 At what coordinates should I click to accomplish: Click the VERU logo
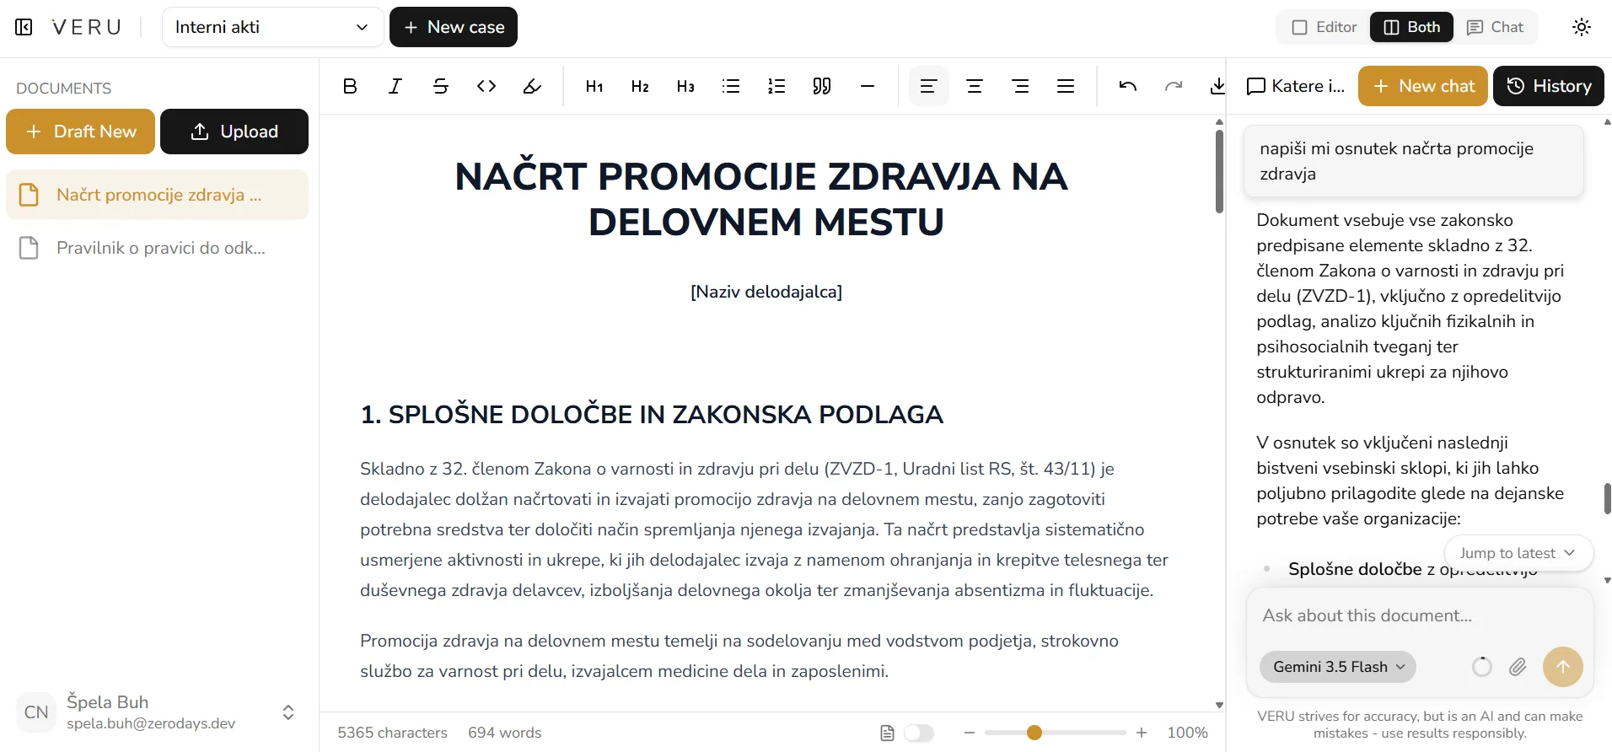pyautogui.click(x=86, y=27)
